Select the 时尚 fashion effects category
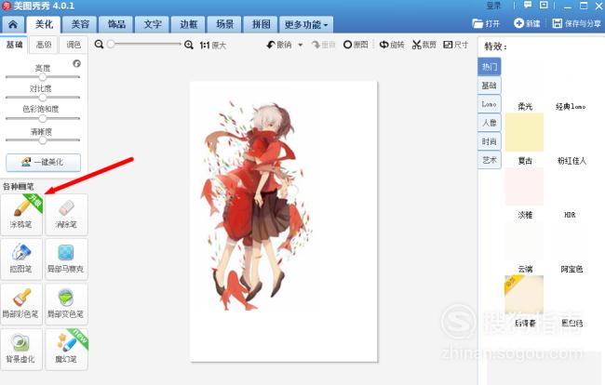This screenshot has width=605, height=385. click(490, 141)
